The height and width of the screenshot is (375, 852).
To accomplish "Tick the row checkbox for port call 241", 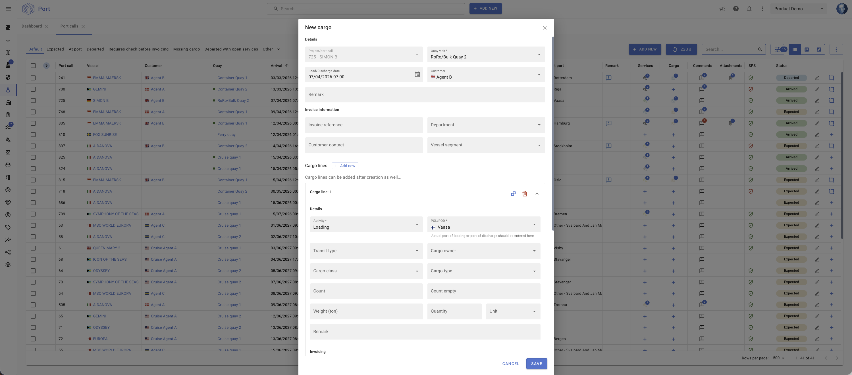I will pos(33,78).
